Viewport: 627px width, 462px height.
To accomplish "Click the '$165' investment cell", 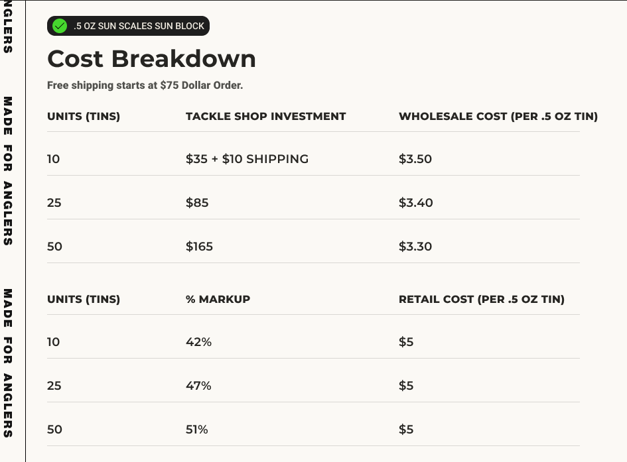I will click(x=199, y=247).
